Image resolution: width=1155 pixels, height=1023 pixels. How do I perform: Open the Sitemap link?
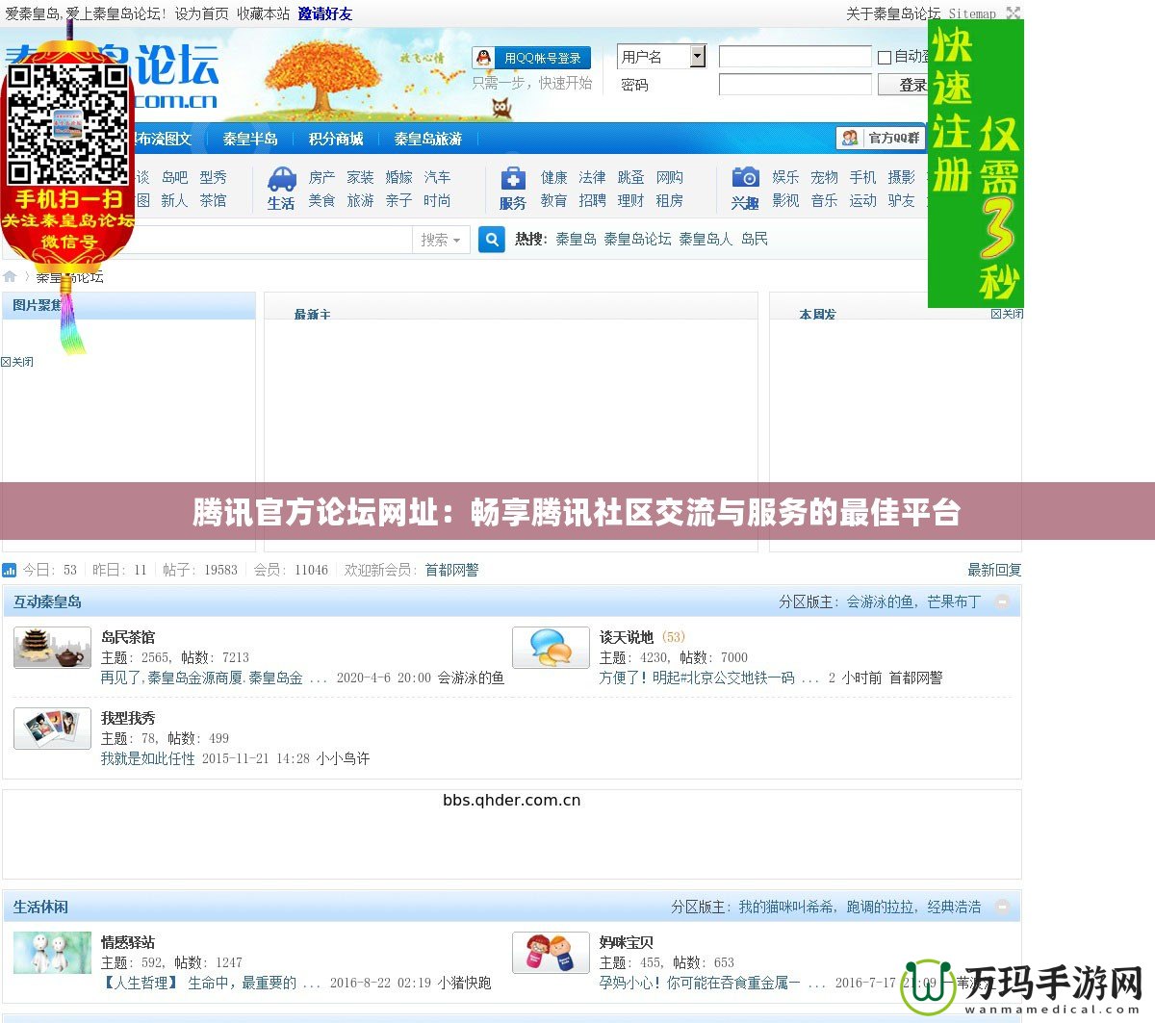click(x=972, y=13)
